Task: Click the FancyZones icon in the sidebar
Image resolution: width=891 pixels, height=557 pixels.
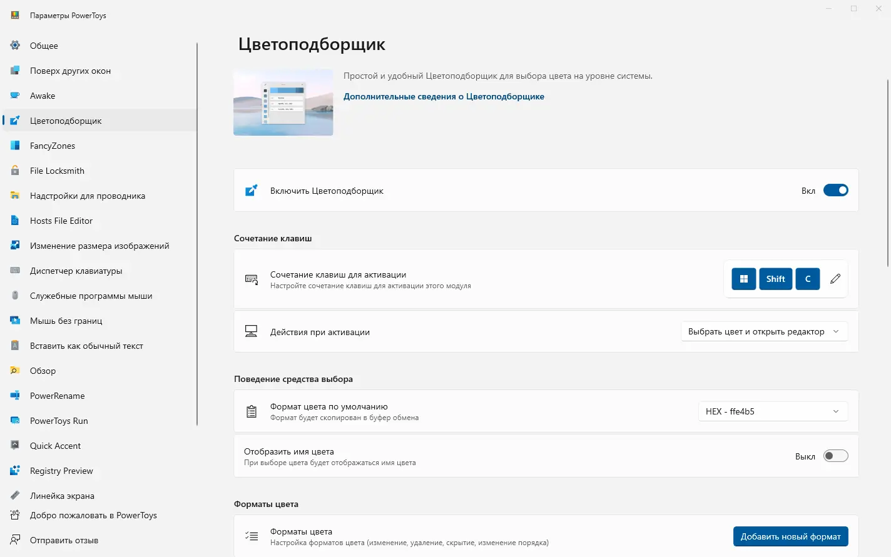Action: pyautogui.click(x=15, y=146)
